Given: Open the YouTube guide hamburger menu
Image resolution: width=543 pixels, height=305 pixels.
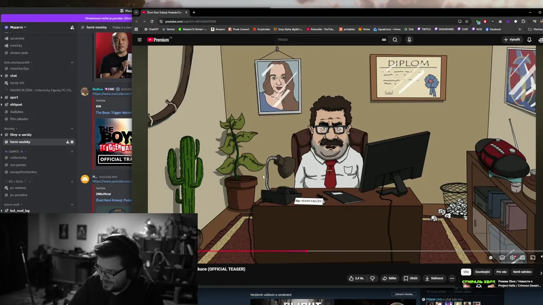Looking at the screenshot, I should tap(139, 39).
